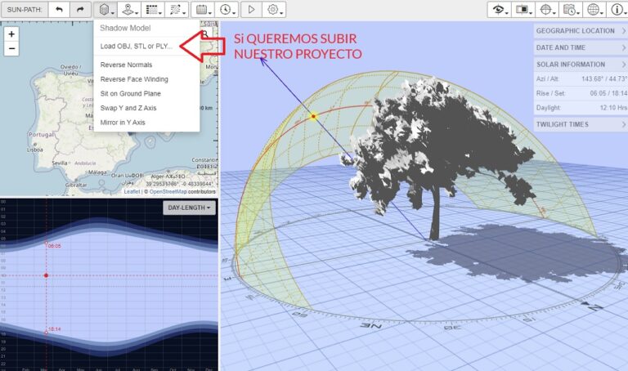Expand the Geographic Location panel
Screen dimensions: 628x371
tap(581, 30)
